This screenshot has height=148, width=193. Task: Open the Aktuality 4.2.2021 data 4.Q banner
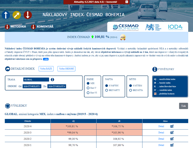(x=96, y=2)
